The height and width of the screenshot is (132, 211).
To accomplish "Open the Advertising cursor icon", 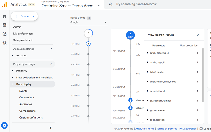I will click(4, 43).
